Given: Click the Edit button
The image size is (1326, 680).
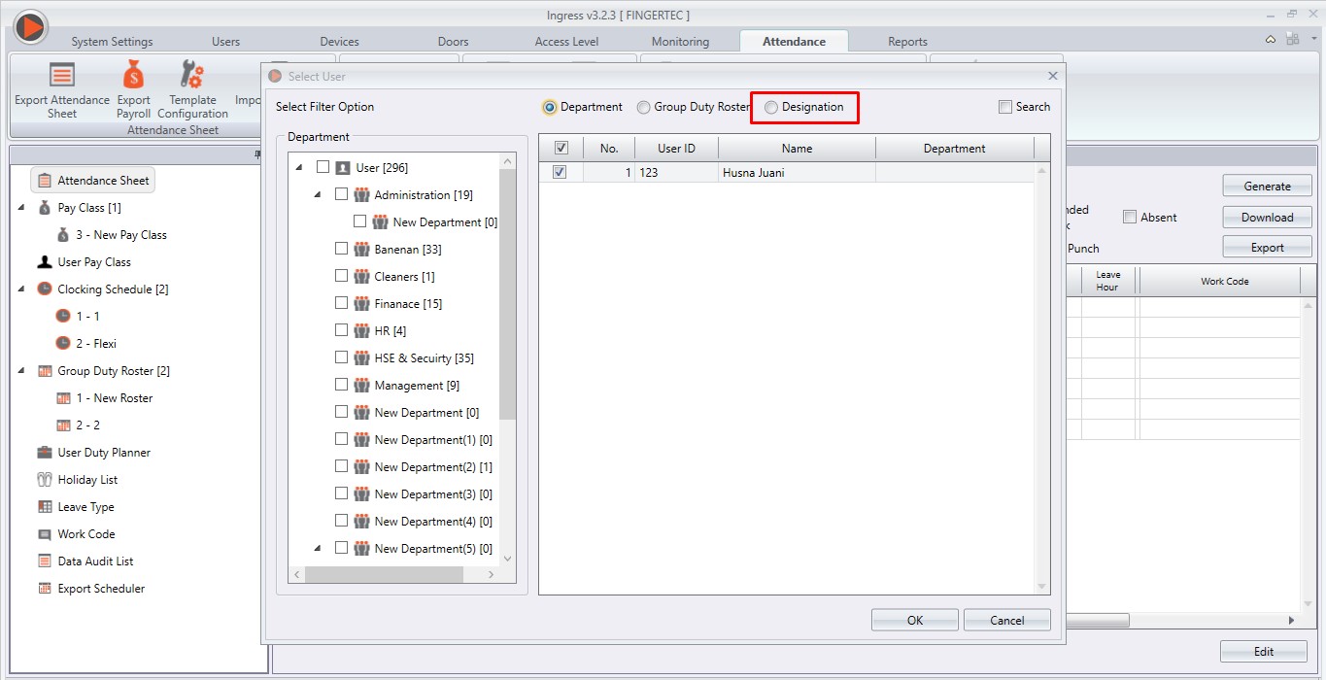Looking at the screenshot, I should pyautogui.click(x=1264, y=651).
